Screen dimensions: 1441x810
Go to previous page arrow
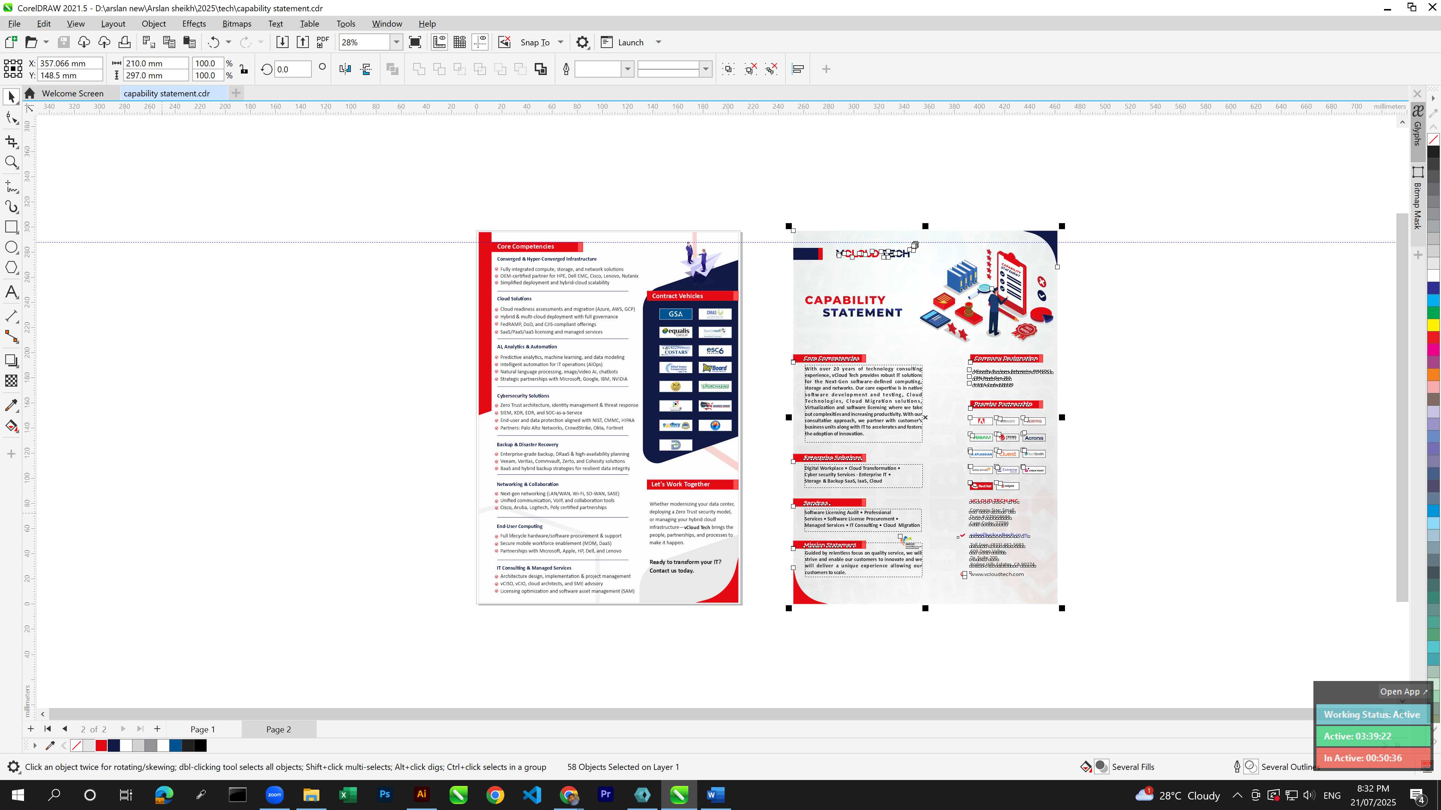[x=65, y=728]
